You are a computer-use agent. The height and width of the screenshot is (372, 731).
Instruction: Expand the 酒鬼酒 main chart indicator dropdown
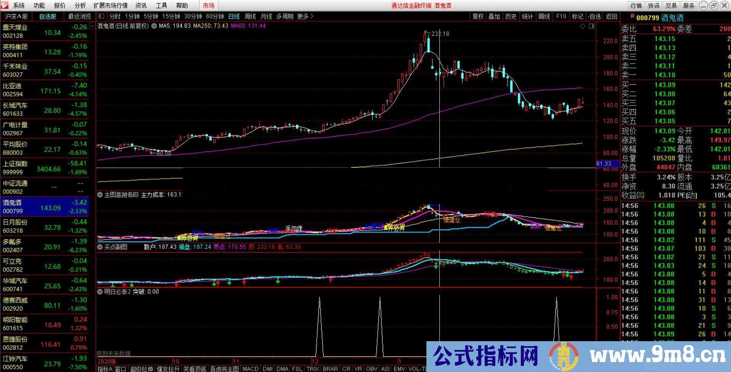click(154, 26)
